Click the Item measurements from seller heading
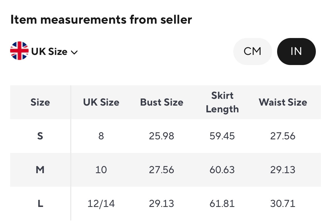The width and height of the screenshot is (331, 223). pos(101,20)
